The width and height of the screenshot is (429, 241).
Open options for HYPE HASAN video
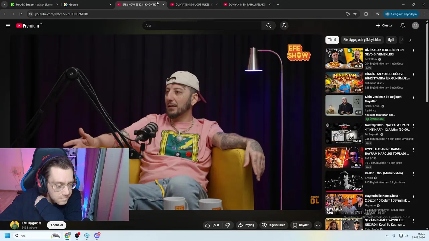point(413,150)
